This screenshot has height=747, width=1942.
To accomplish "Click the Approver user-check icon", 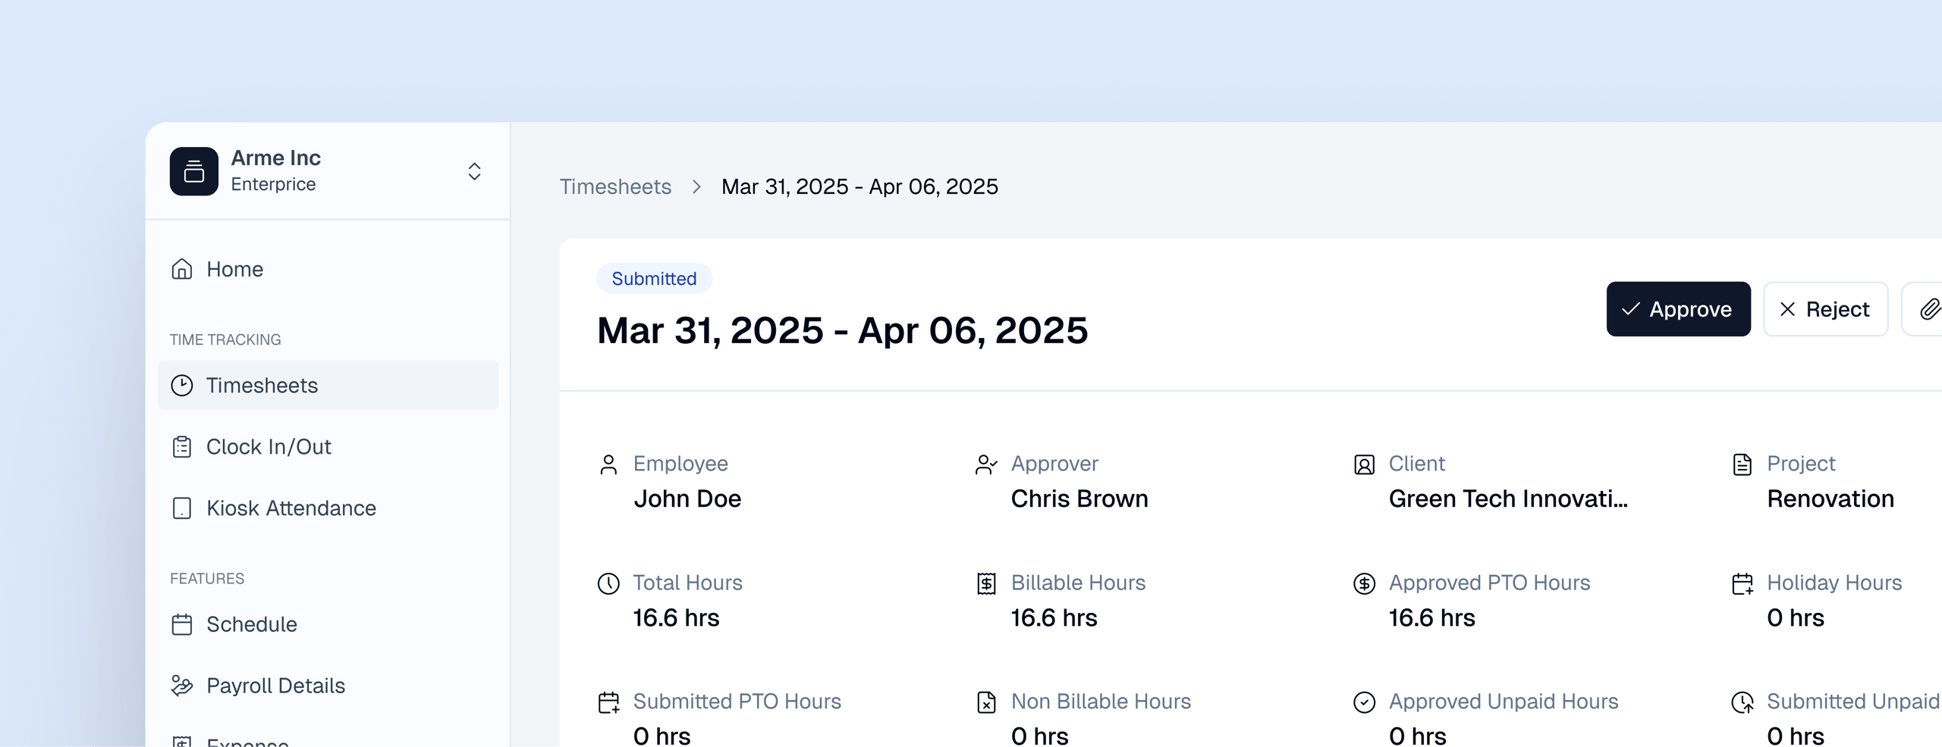I will [985, 464].
